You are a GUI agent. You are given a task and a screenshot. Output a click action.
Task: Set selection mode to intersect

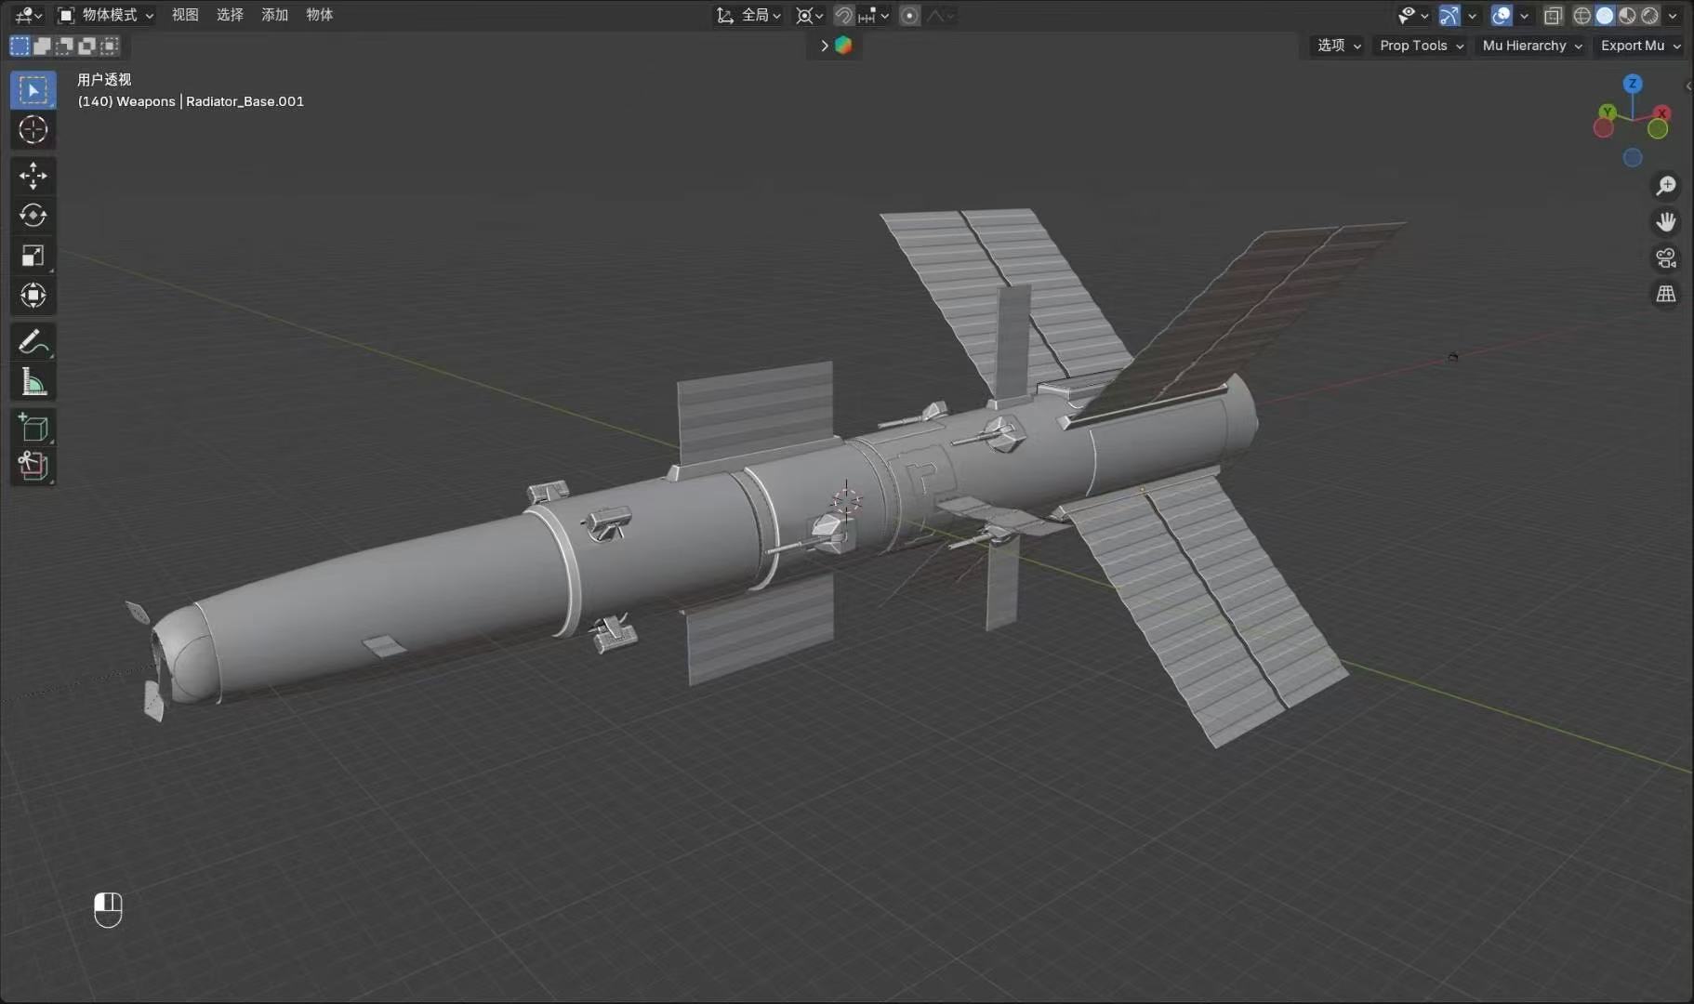pyautogui.click(x=109, y=46)
